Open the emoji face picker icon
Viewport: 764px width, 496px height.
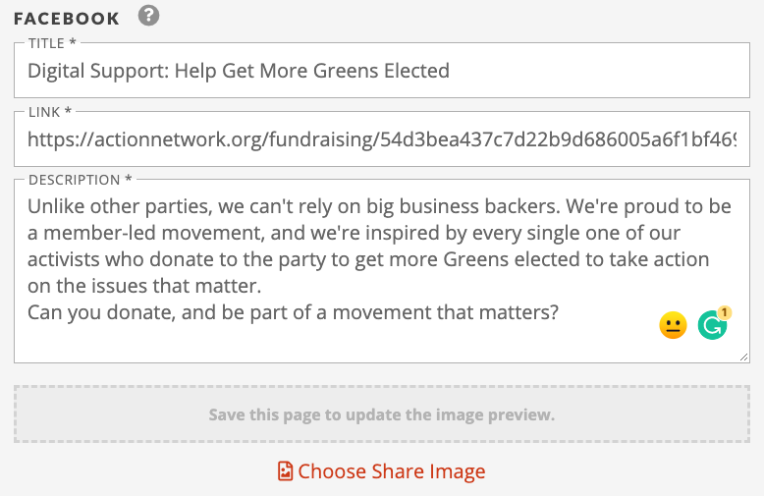coord(673,325)
